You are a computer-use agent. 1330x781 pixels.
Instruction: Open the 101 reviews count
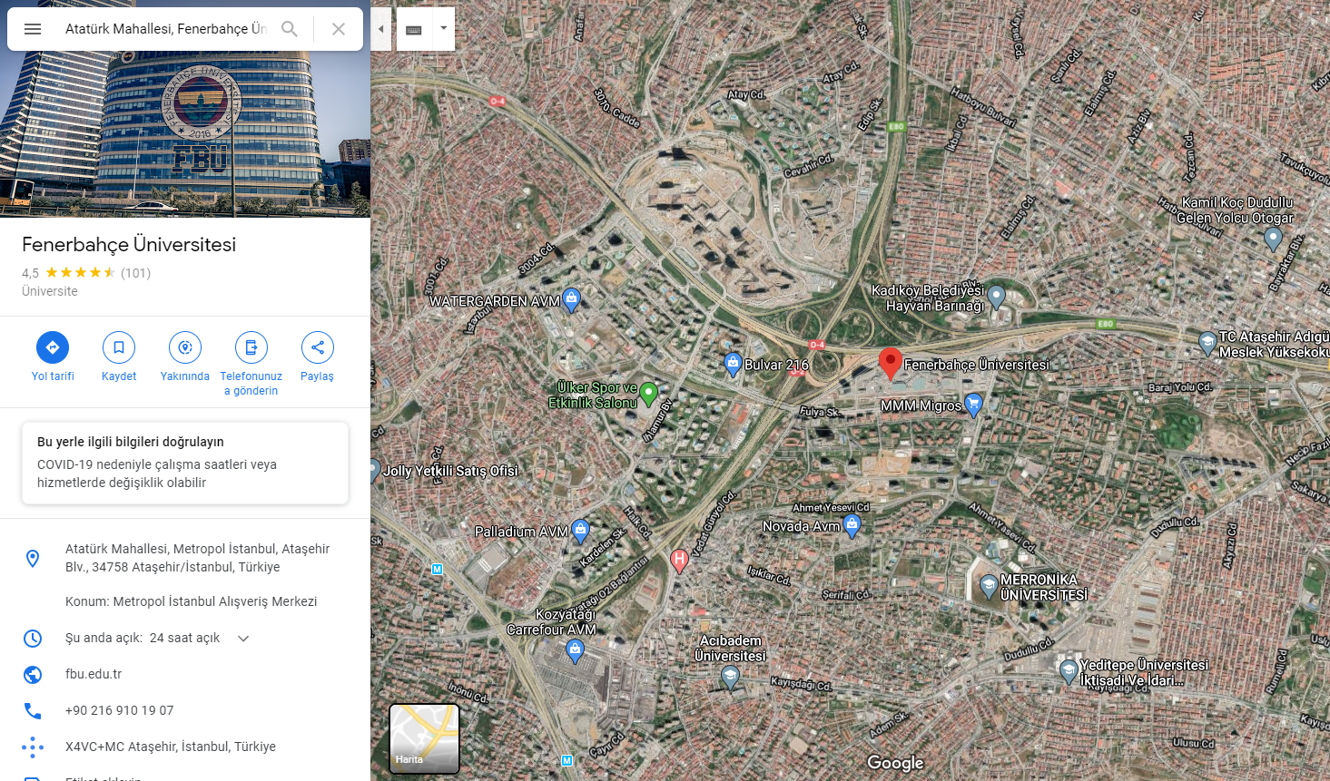136,273
